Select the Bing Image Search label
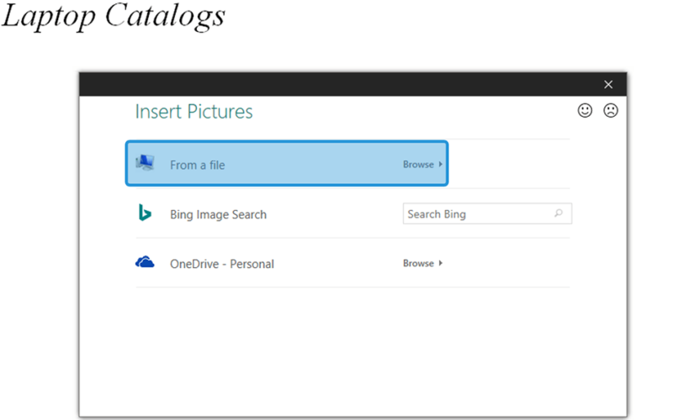The image size is (673, 420). [x=218, y=214]
